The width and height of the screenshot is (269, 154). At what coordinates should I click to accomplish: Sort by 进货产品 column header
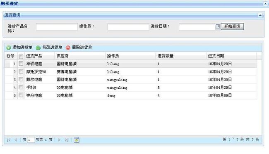39,56
